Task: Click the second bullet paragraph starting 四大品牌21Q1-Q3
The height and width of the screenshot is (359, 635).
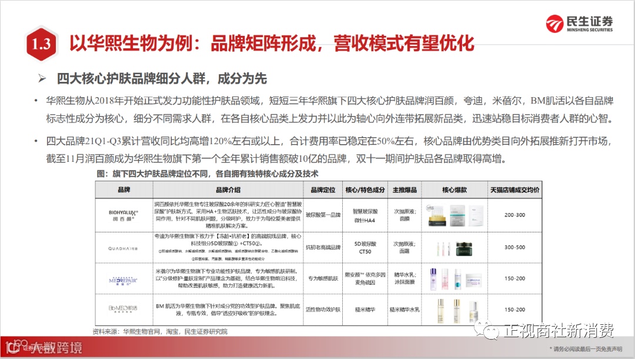Action: 329,149
